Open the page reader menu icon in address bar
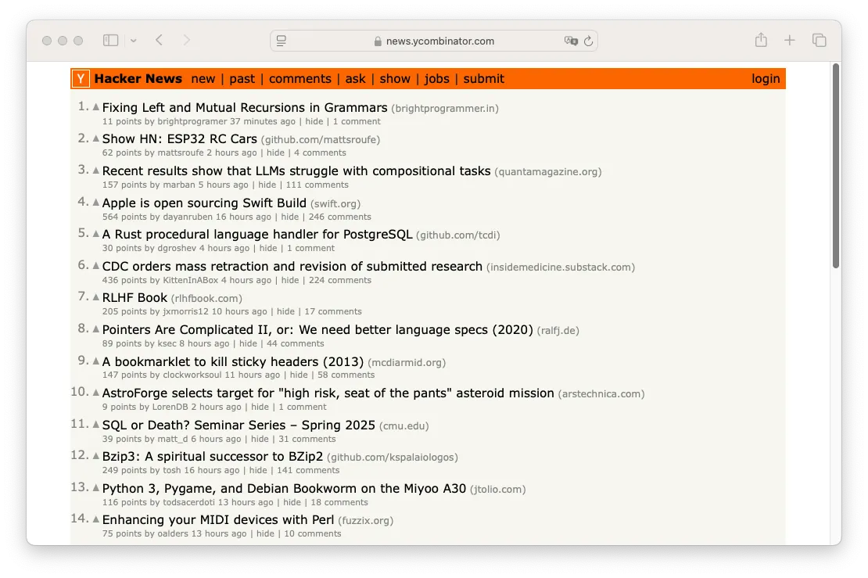 pyautogui.click(x=282, y=41)
